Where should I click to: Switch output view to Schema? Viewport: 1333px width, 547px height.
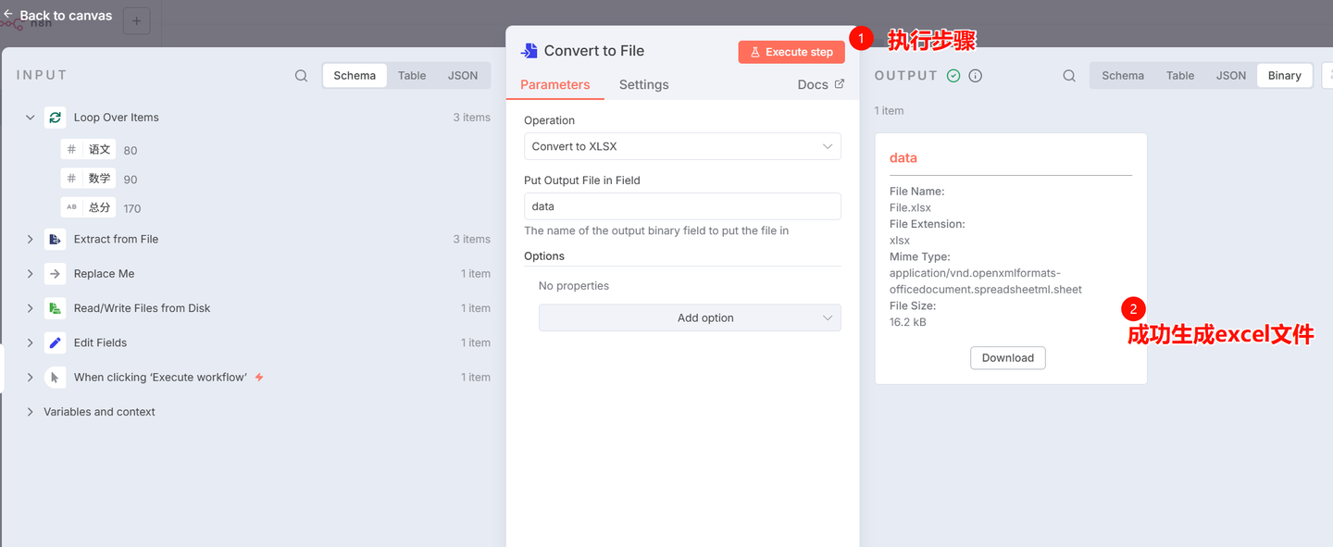[x=1122, y=76]
